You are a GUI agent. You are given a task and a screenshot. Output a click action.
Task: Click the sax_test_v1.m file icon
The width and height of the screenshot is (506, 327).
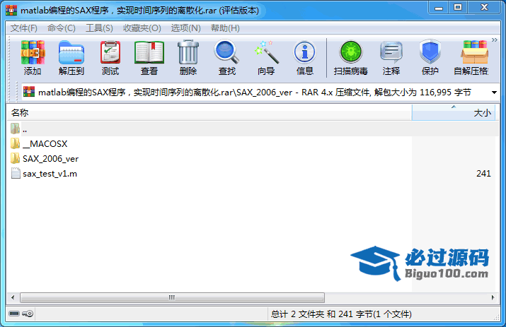point(16,173)
